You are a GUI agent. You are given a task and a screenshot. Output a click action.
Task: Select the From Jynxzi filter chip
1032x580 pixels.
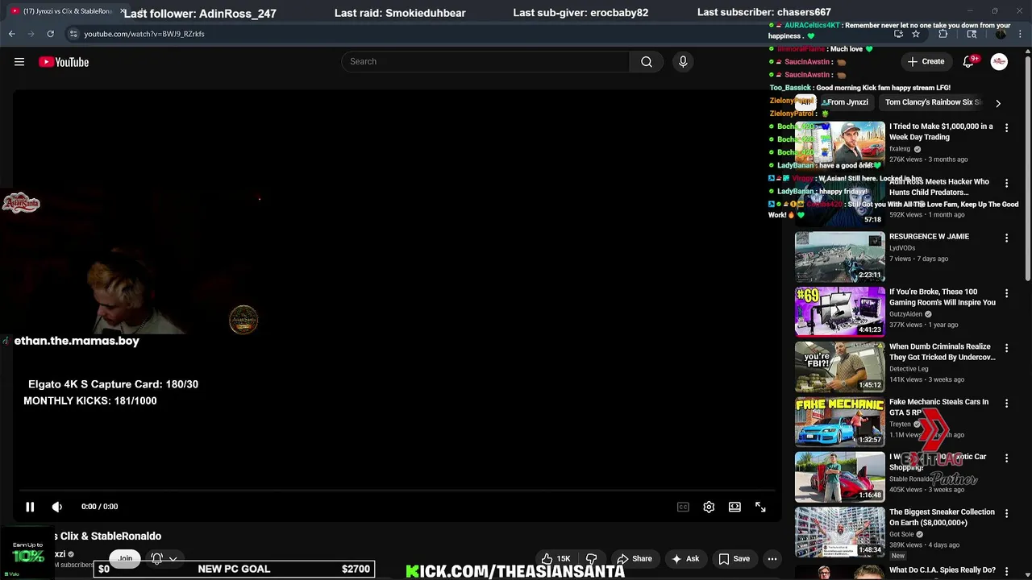coord(847,102)
